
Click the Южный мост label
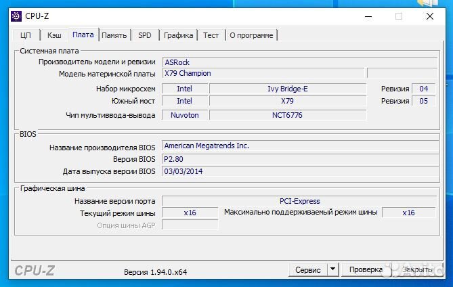pos(133,101)
